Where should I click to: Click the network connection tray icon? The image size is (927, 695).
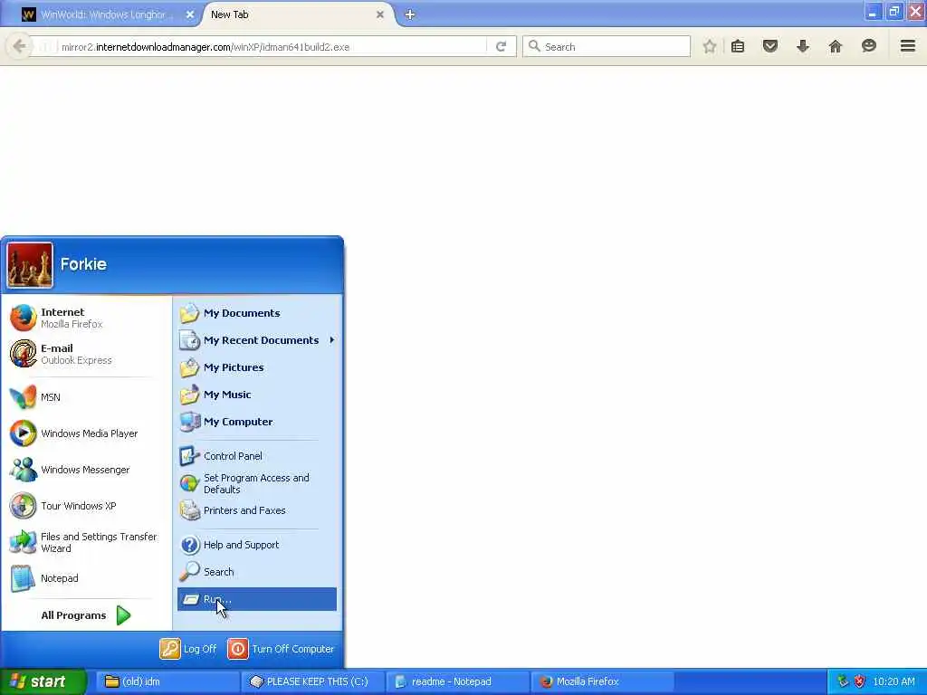843,681
